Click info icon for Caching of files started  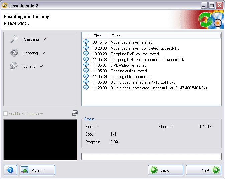[x=86, y=71]
